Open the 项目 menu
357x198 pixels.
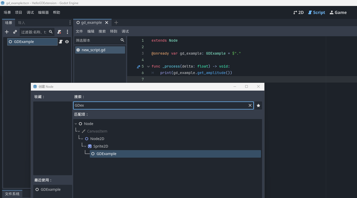(x=19, y=12)
